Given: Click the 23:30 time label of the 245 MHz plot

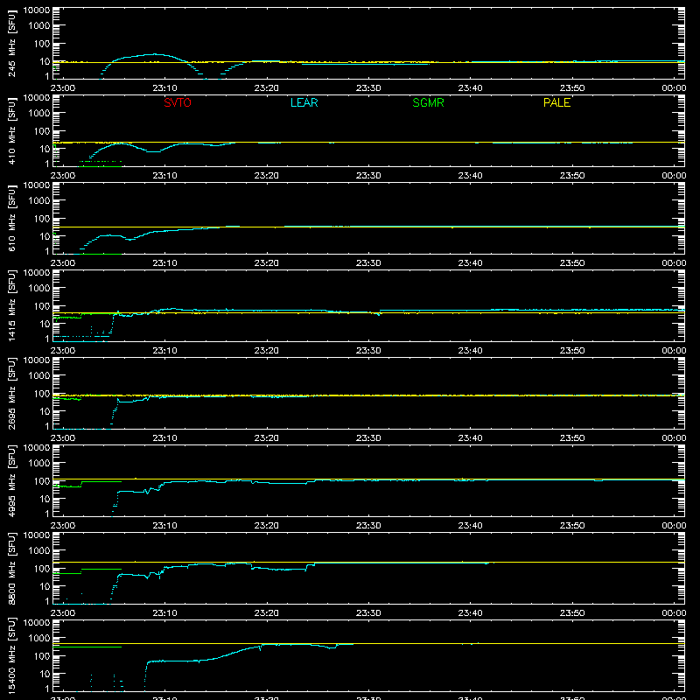Looking at the screenshot, I should coord(368,88).
